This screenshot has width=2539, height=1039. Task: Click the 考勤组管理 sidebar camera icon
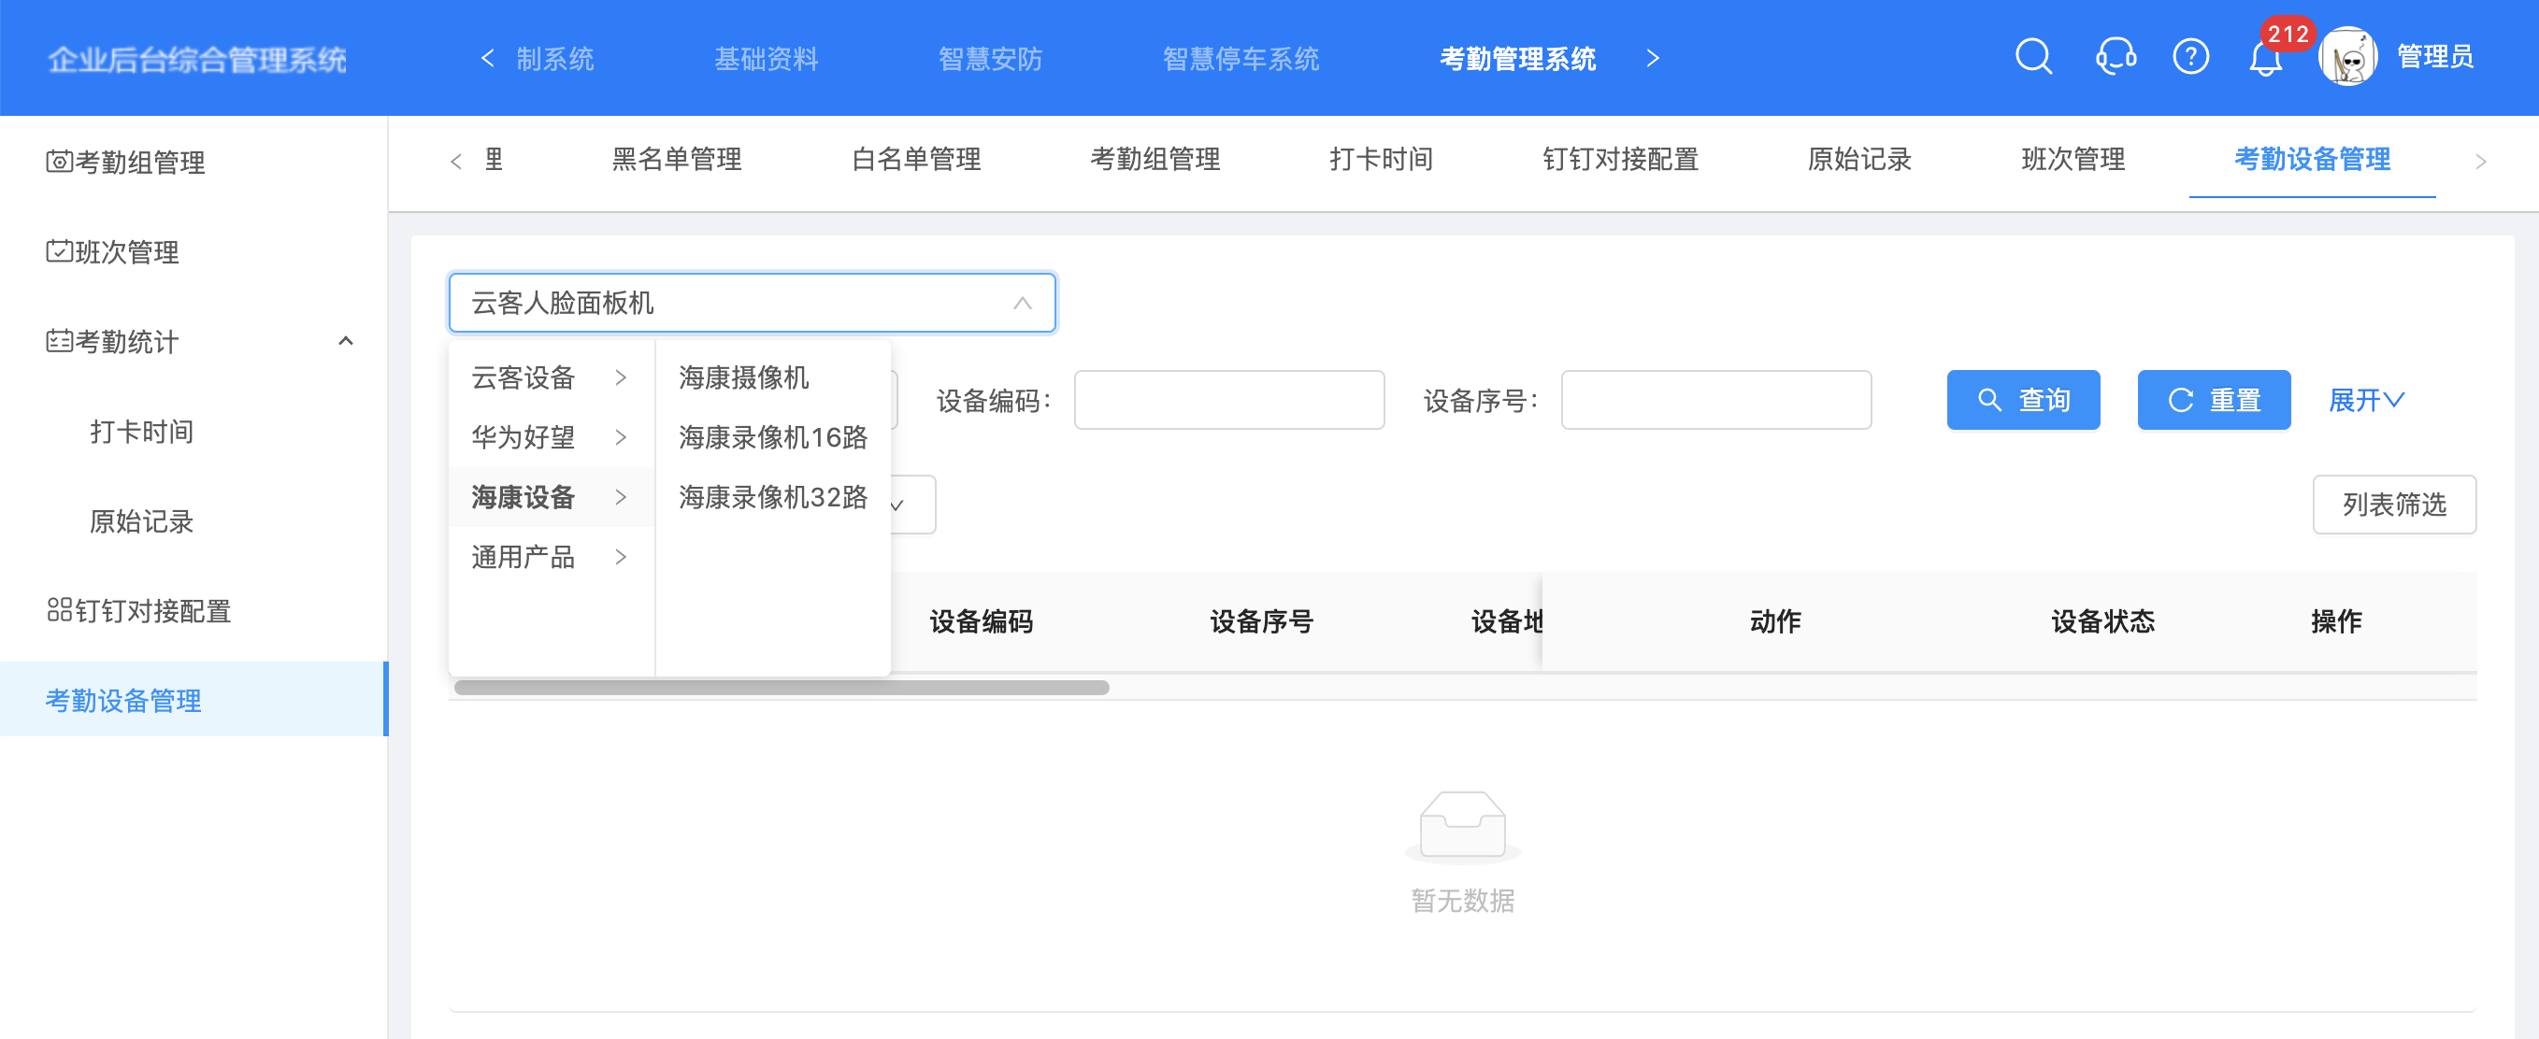click(59, 161)
